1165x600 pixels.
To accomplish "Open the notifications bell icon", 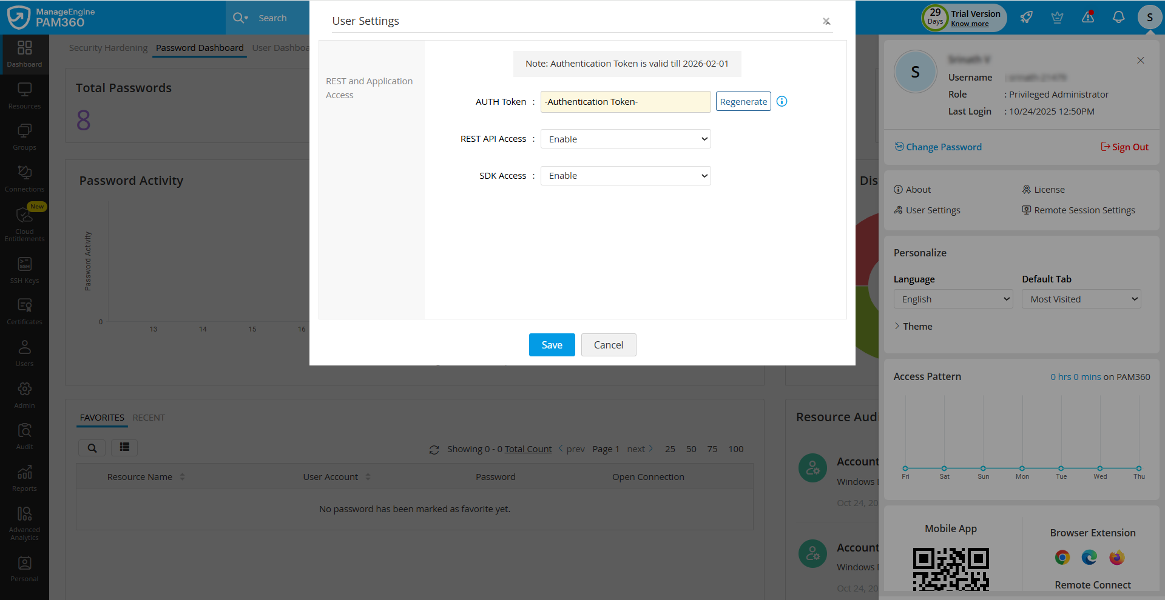I will [1118, 17].
